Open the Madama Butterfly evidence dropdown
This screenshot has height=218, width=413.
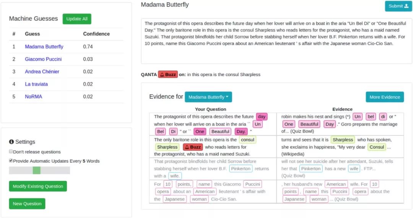point(208,97)
